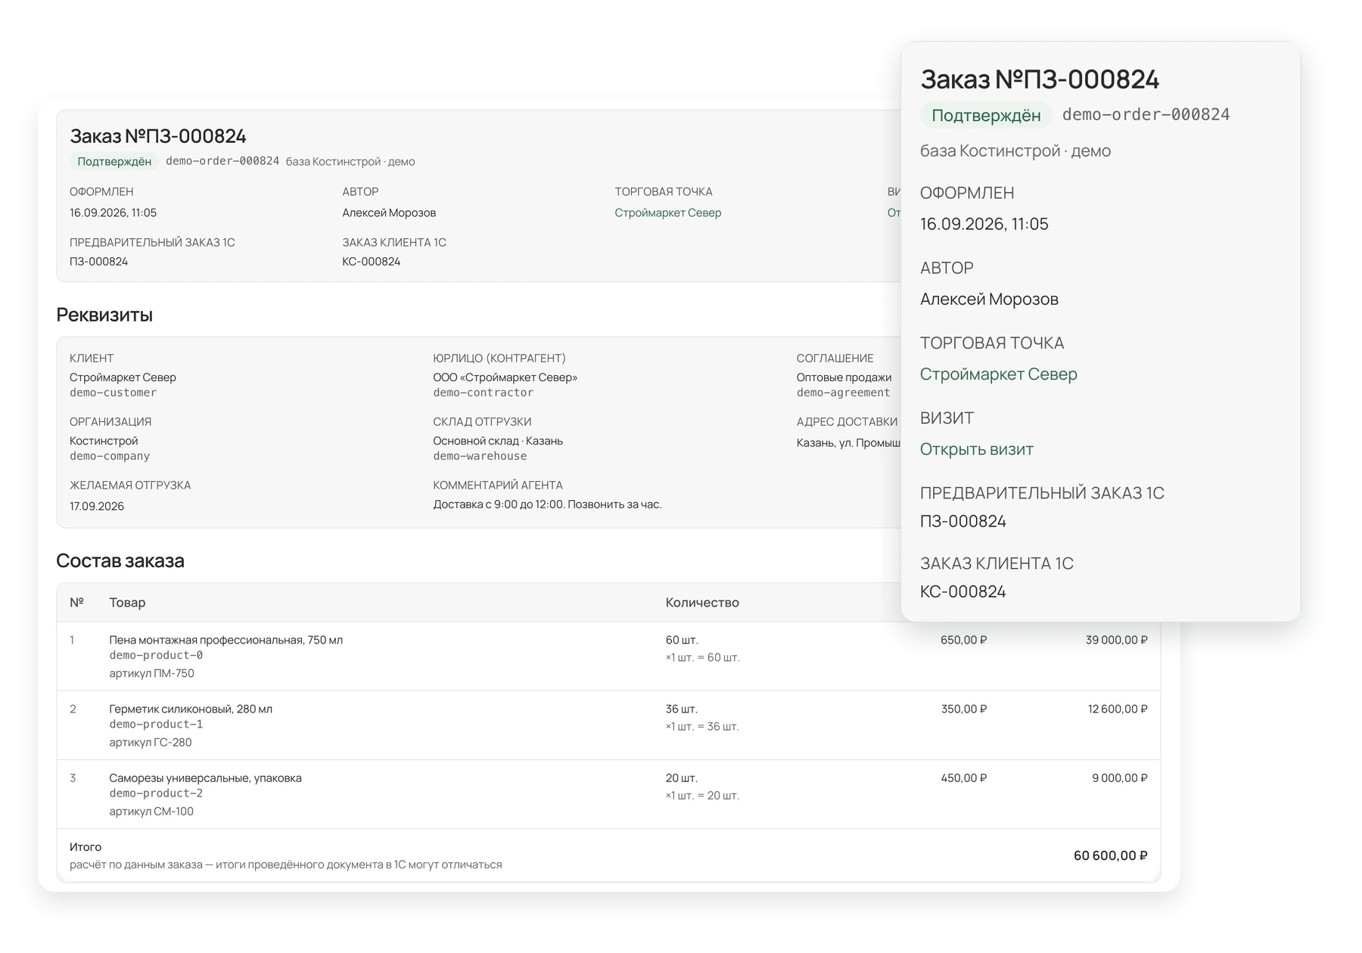Click article code артикул ГС-280
This screenshot has width=1362, height=953.
click(x=151, y=742)
